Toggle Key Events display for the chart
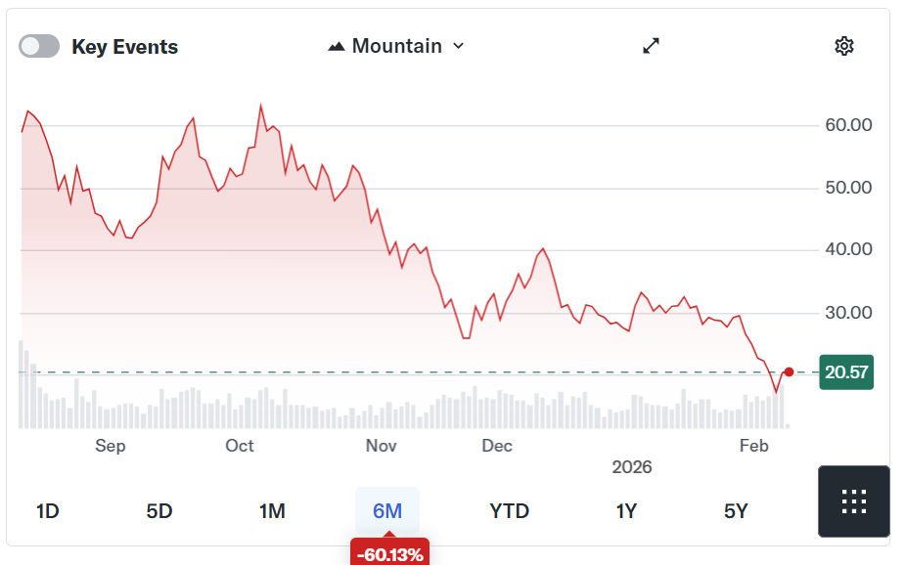The image size is (906, 565). pos(38,45)
